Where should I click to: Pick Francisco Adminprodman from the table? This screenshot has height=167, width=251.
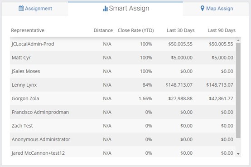click(x=123, y=112)
